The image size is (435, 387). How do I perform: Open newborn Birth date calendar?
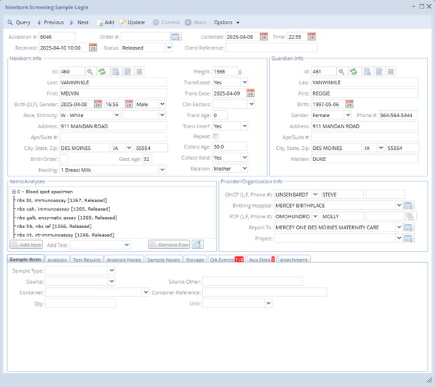(98, 105)
